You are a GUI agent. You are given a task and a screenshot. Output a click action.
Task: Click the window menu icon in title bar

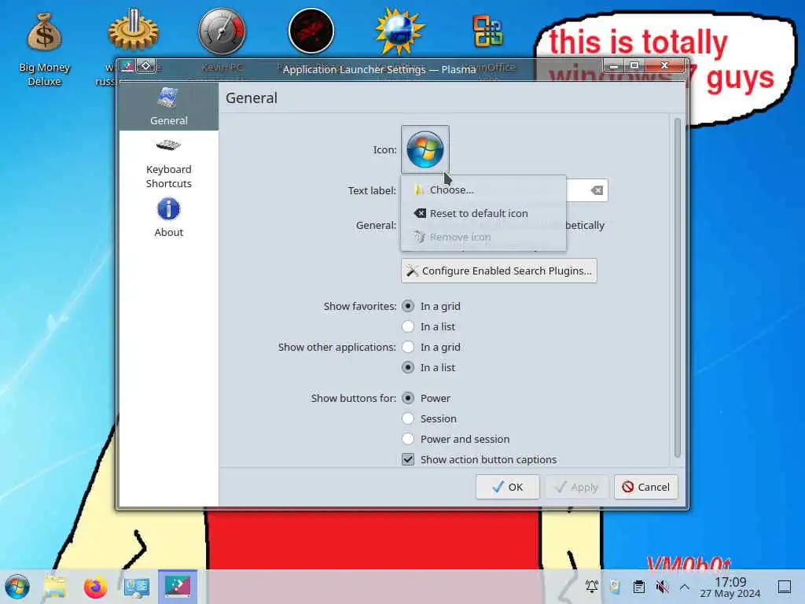click(x=127, y=66)
